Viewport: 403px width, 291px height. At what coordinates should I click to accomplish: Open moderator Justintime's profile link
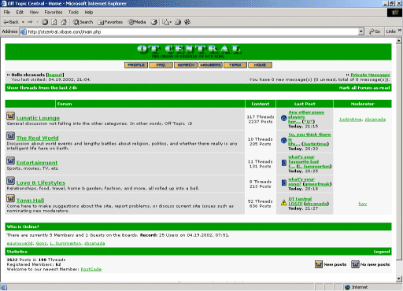coord(350,120)
